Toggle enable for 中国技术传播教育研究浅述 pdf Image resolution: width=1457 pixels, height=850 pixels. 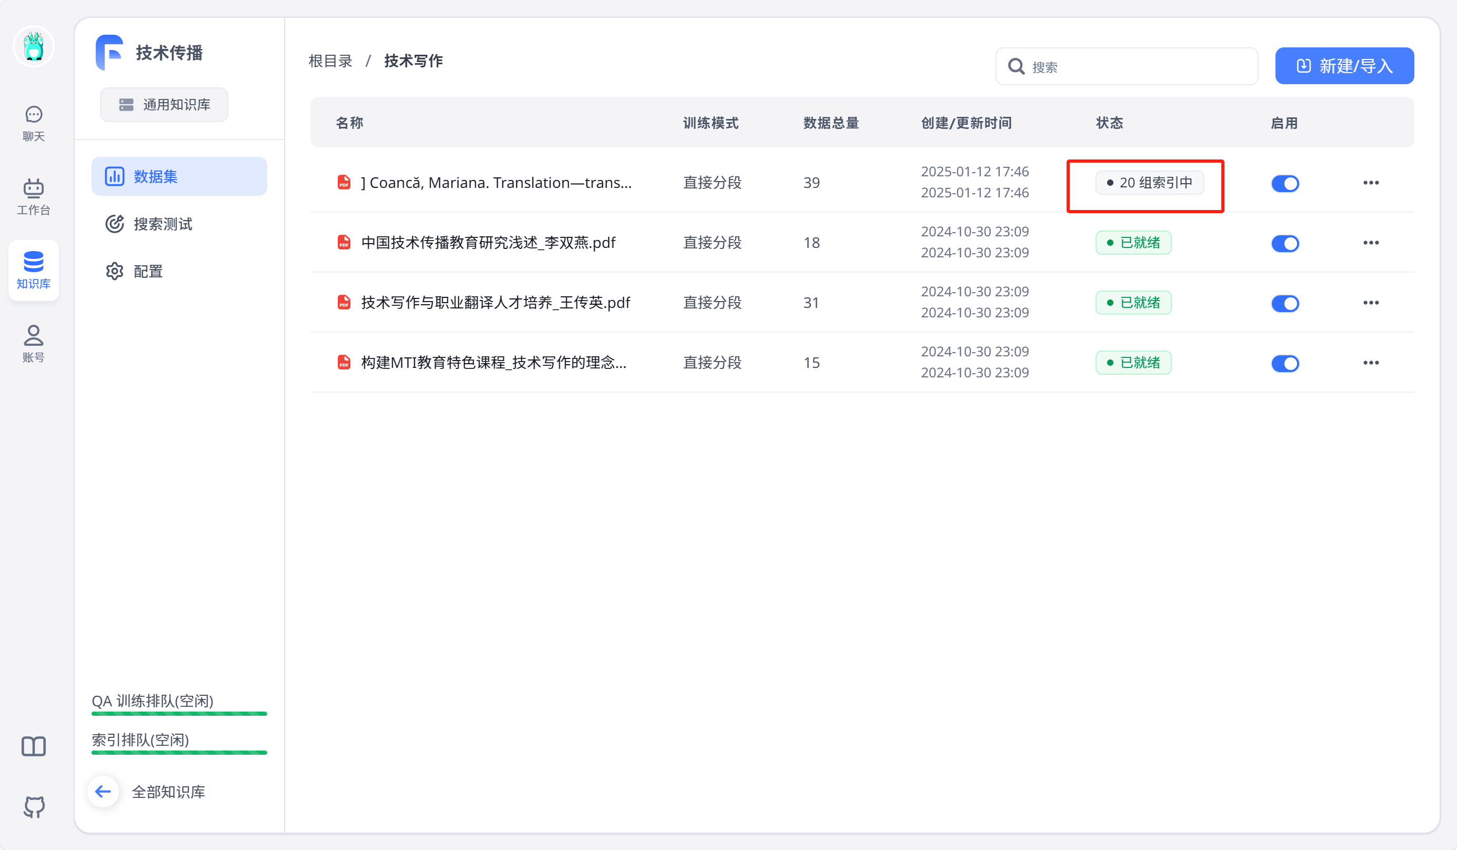pyautogui.click(x=1285, y=244)
